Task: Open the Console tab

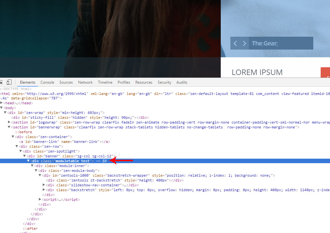Action: (47, 82)
